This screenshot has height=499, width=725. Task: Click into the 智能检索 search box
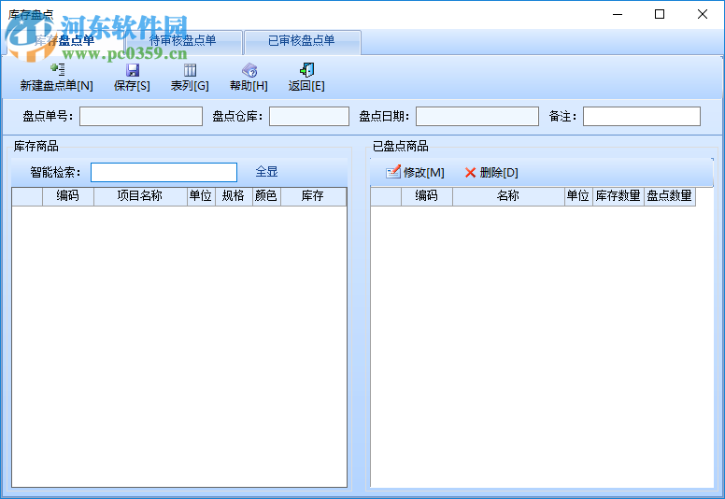click(x=163, y=173)
